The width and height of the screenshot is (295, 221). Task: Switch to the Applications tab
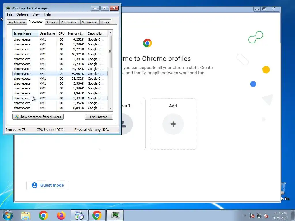pyautogui.click(x=17, y=22)
